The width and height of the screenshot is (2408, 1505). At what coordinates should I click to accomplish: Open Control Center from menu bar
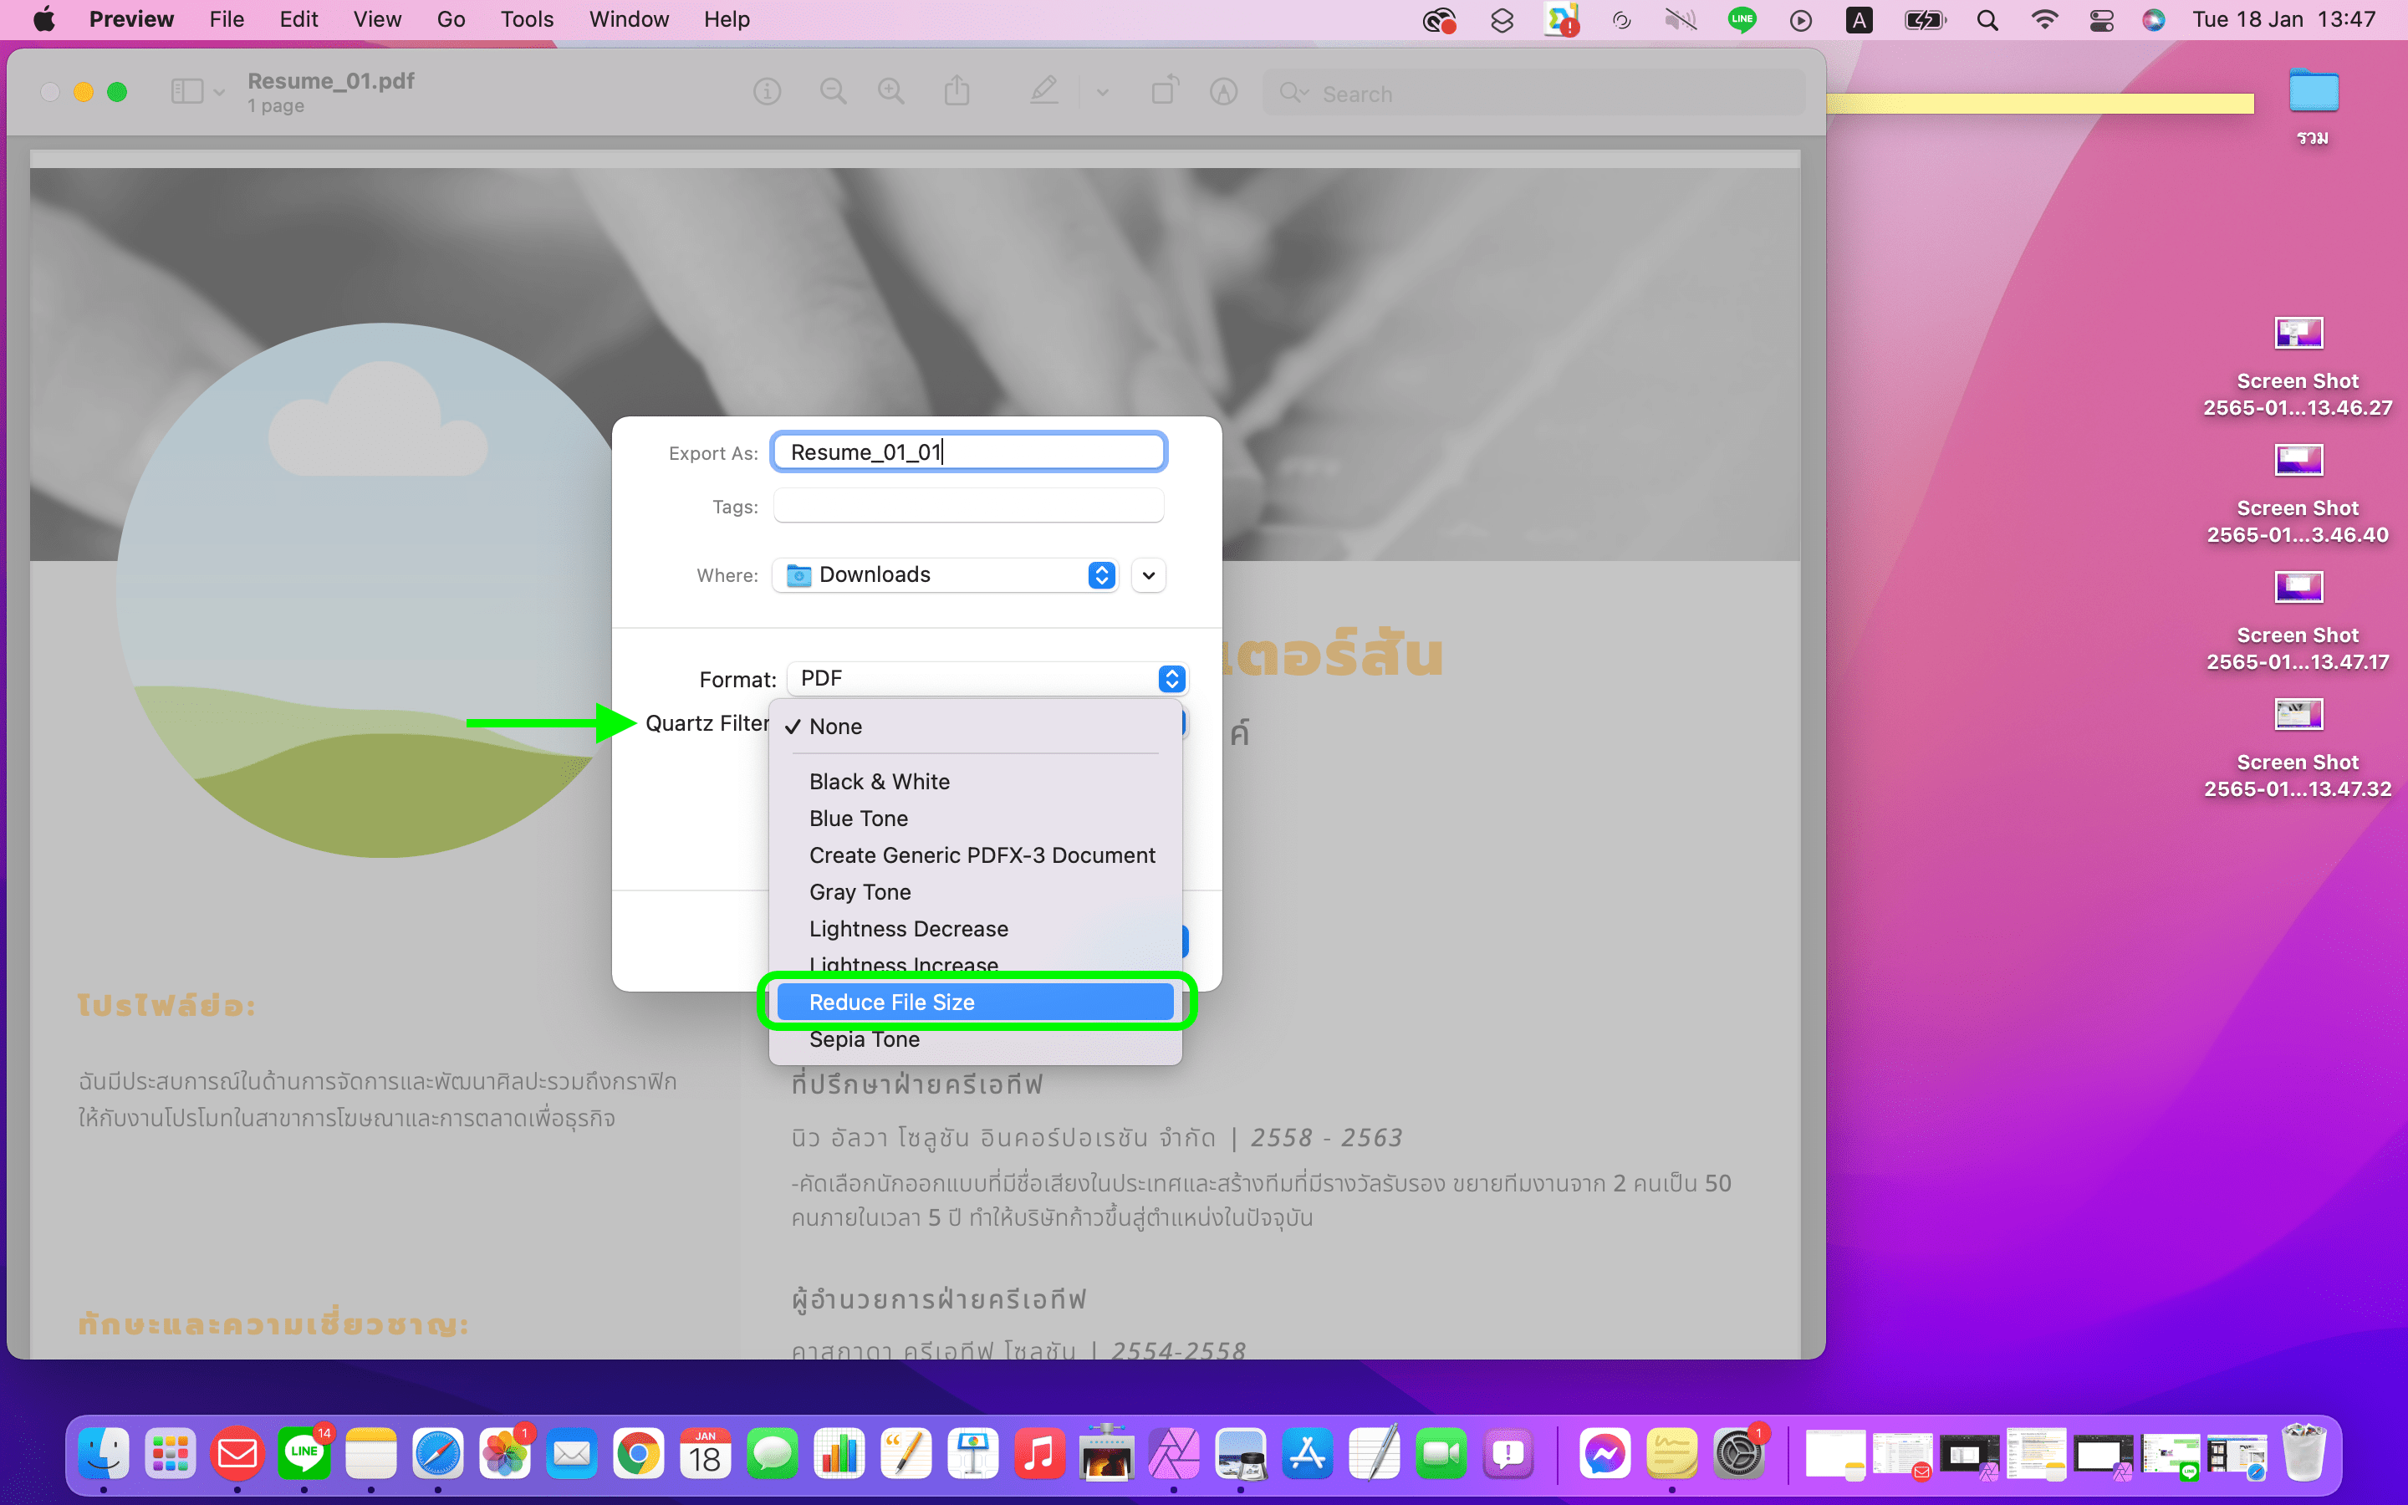tap(2100, 20)
